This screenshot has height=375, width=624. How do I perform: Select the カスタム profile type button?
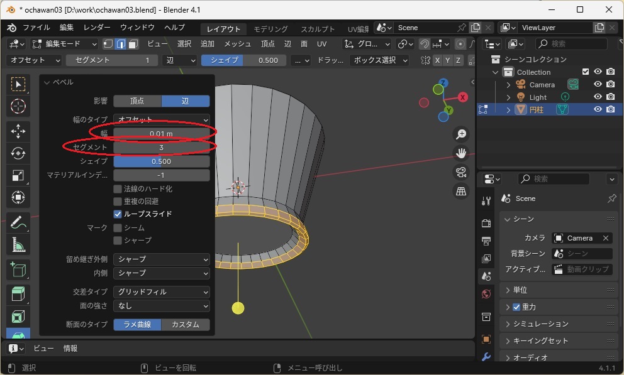[x=186, y=325]
